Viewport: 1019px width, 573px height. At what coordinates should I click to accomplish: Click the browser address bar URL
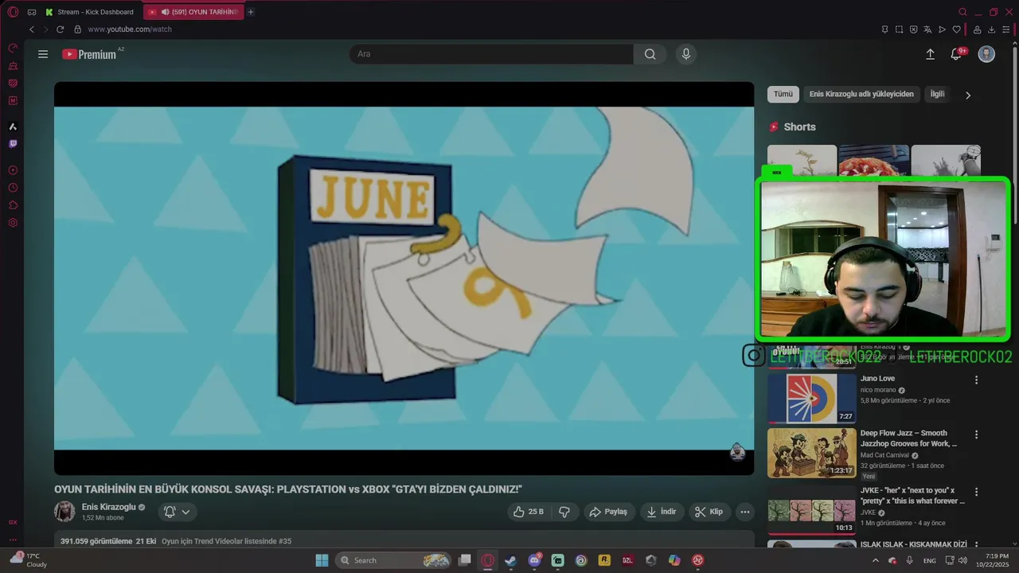click(130, 29)
